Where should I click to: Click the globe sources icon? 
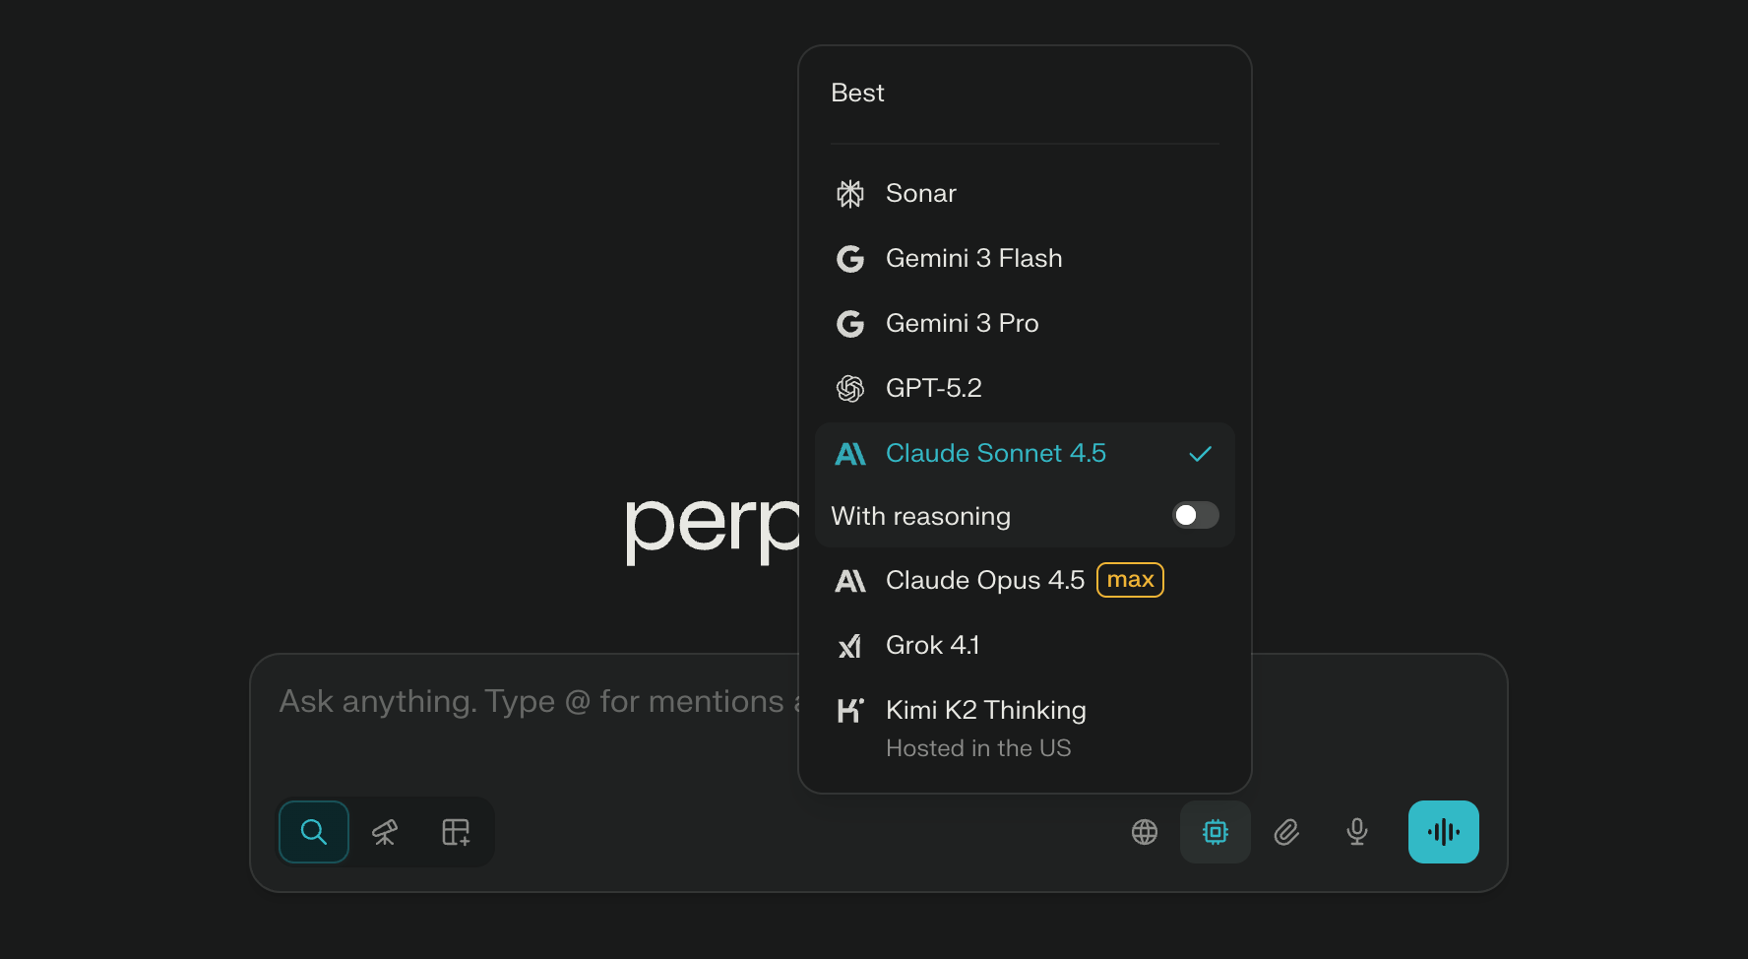(x=1145, y=832)
